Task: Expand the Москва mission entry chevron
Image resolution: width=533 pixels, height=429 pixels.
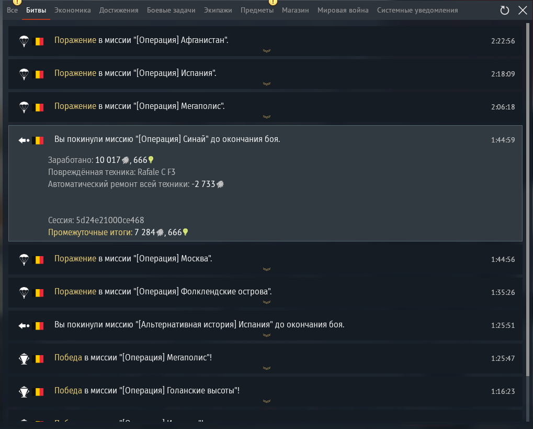Action: 267,269
